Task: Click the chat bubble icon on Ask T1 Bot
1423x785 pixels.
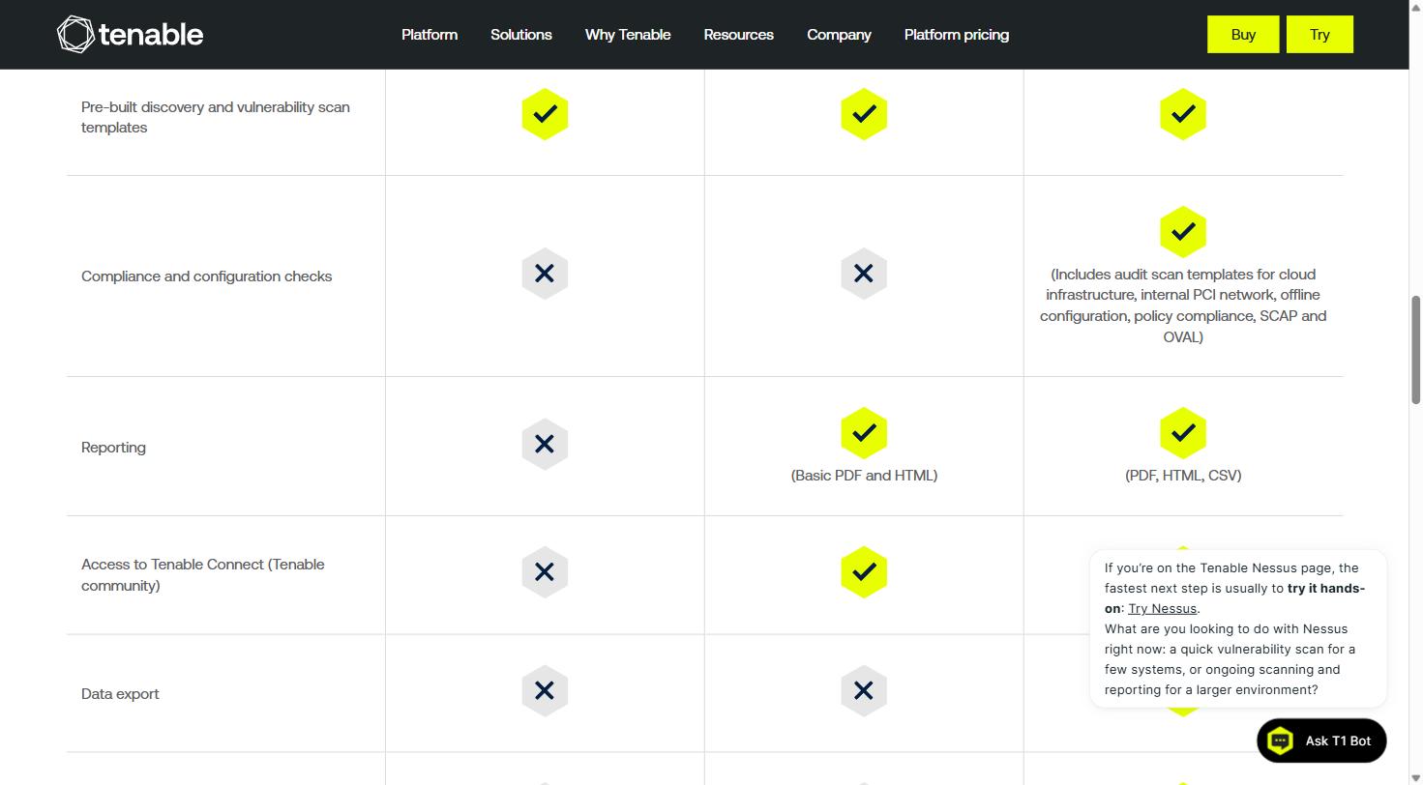Action: (1281, 741)
